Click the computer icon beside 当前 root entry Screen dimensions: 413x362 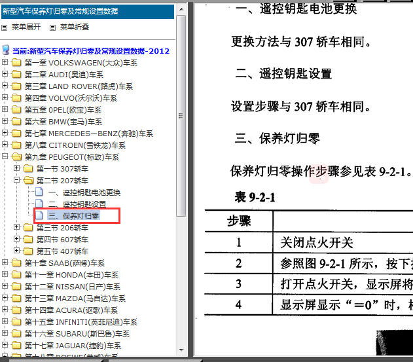tap(5, 50)
